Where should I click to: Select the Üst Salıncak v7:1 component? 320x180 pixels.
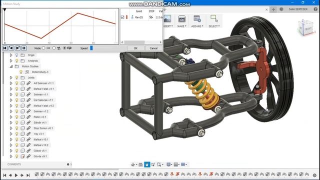point(43,100)
